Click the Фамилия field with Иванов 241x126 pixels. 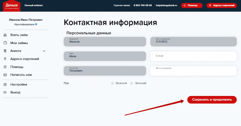105,41
